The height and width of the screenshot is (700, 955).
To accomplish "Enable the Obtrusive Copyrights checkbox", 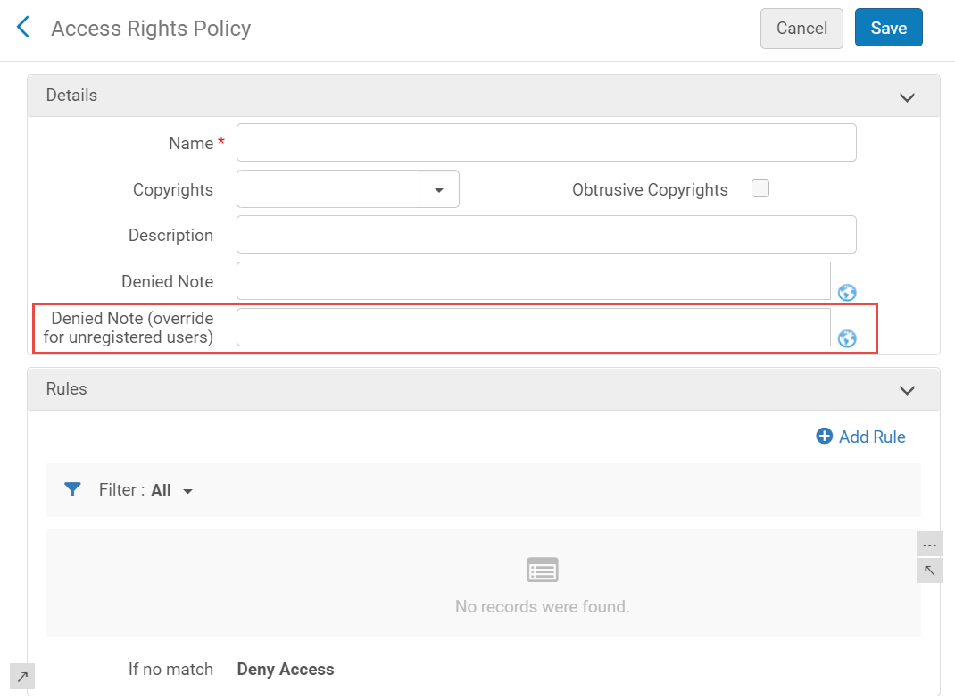I will point(760,188).
